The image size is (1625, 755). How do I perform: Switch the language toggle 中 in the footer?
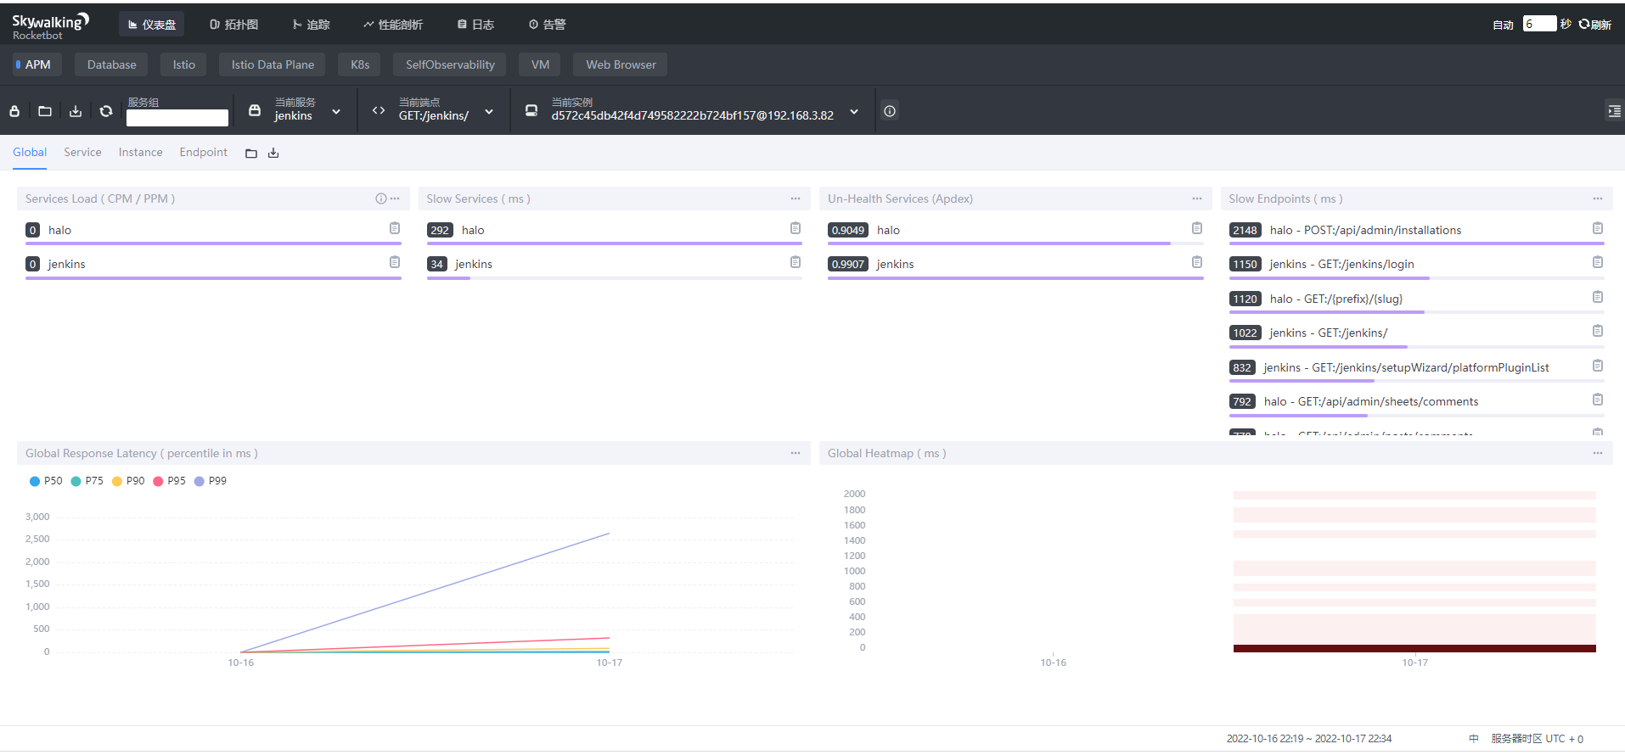1474,739
